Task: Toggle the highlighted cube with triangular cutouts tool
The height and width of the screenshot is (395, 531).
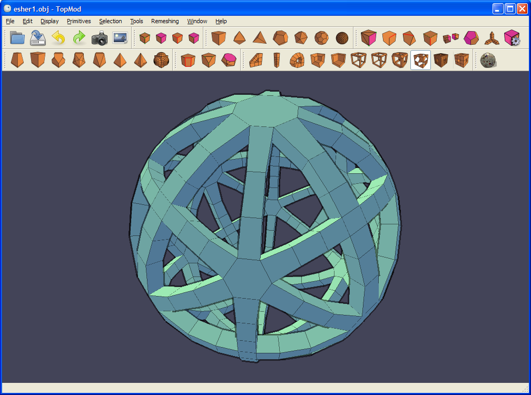Action: [x=420, y=60]
